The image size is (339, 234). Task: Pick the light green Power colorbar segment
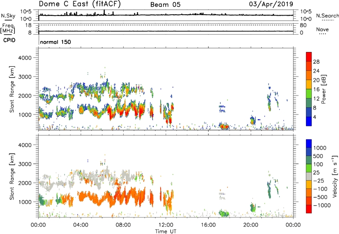pos(309,94)
